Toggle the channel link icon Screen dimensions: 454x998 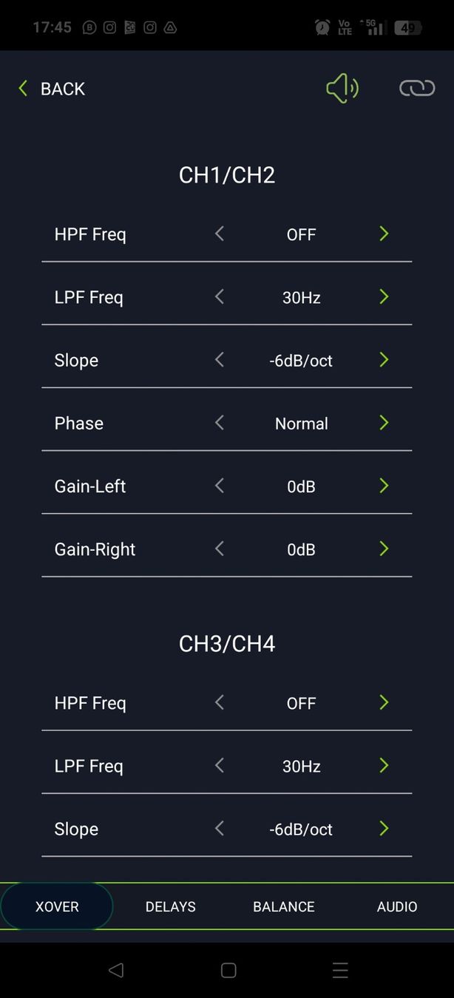pyautogui.click(x=417, y=89)
